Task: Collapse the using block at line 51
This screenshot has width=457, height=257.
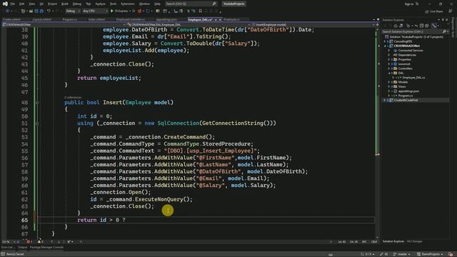Action: point(37,124)
